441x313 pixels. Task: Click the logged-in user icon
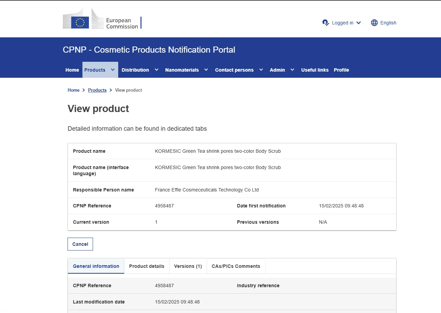(326, 23)
